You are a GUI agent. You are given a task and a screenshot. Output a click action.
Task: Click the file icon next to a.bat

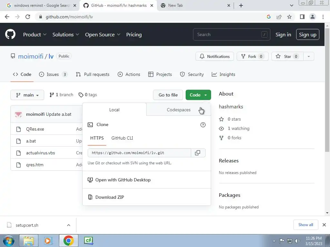point(18,141)
